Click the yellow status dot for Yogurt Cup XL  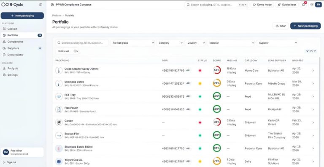200,162
